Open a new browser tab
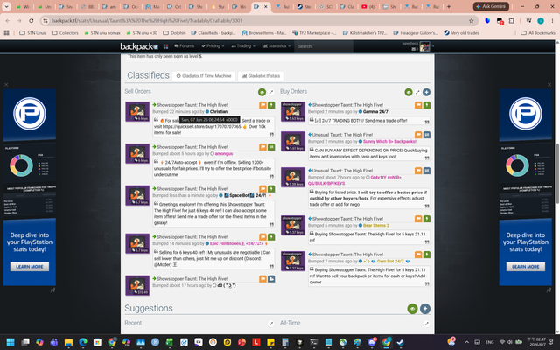Screen dimensions: 560x350 coord(449,6)
